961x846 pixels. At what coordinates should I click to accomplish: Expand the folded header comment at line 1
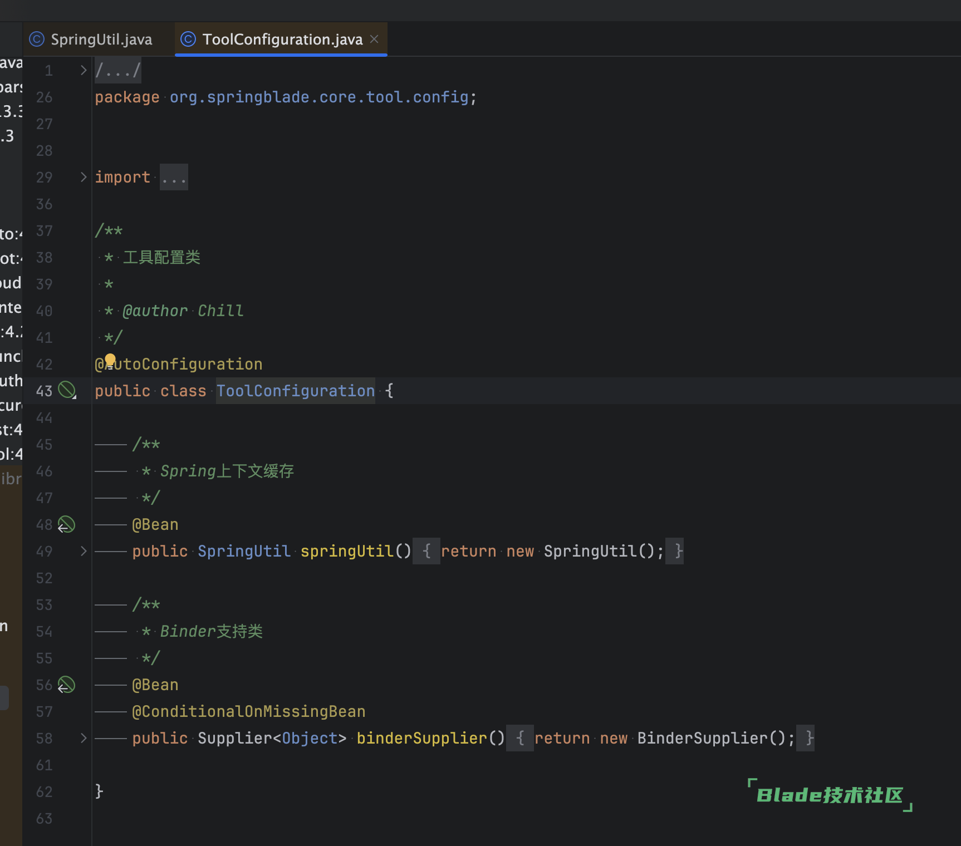tap(84, 70)
